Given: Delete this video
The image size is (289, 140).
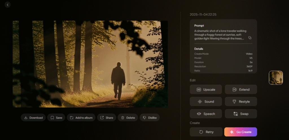Looking at the screenshot, I should point(128,118).
